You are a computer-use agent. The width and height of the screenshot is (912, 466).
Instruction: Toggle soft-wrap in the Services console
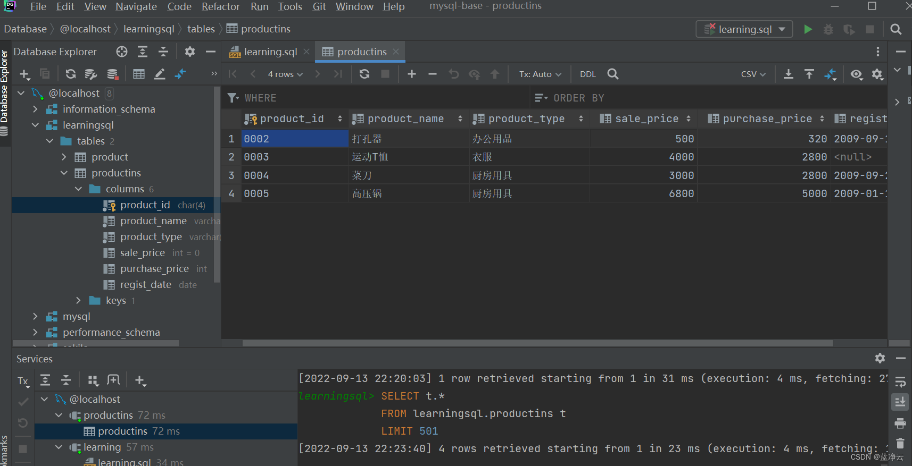[900, 382]
